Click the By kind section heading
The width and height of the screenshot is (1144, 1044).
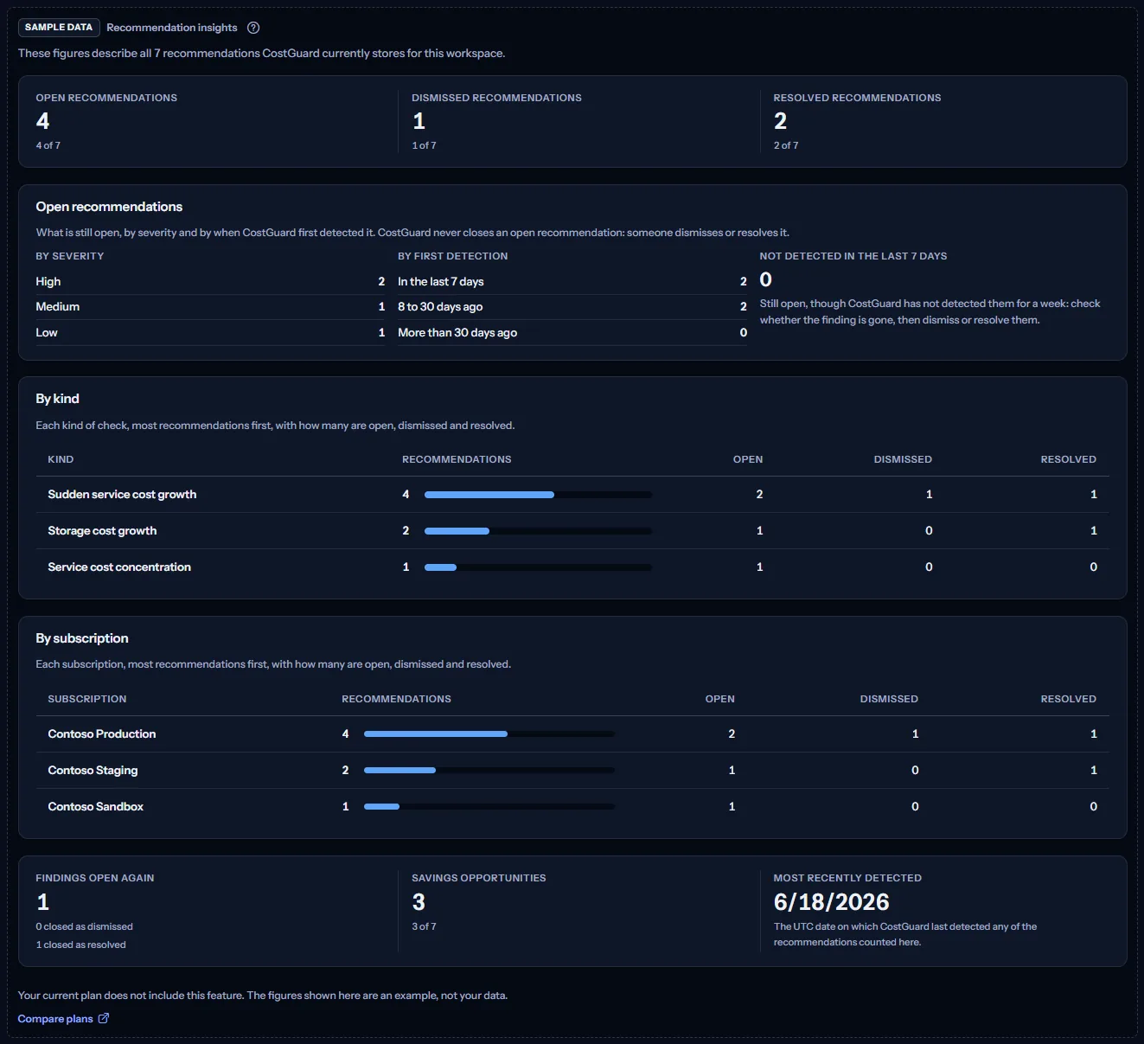(57, 399)
